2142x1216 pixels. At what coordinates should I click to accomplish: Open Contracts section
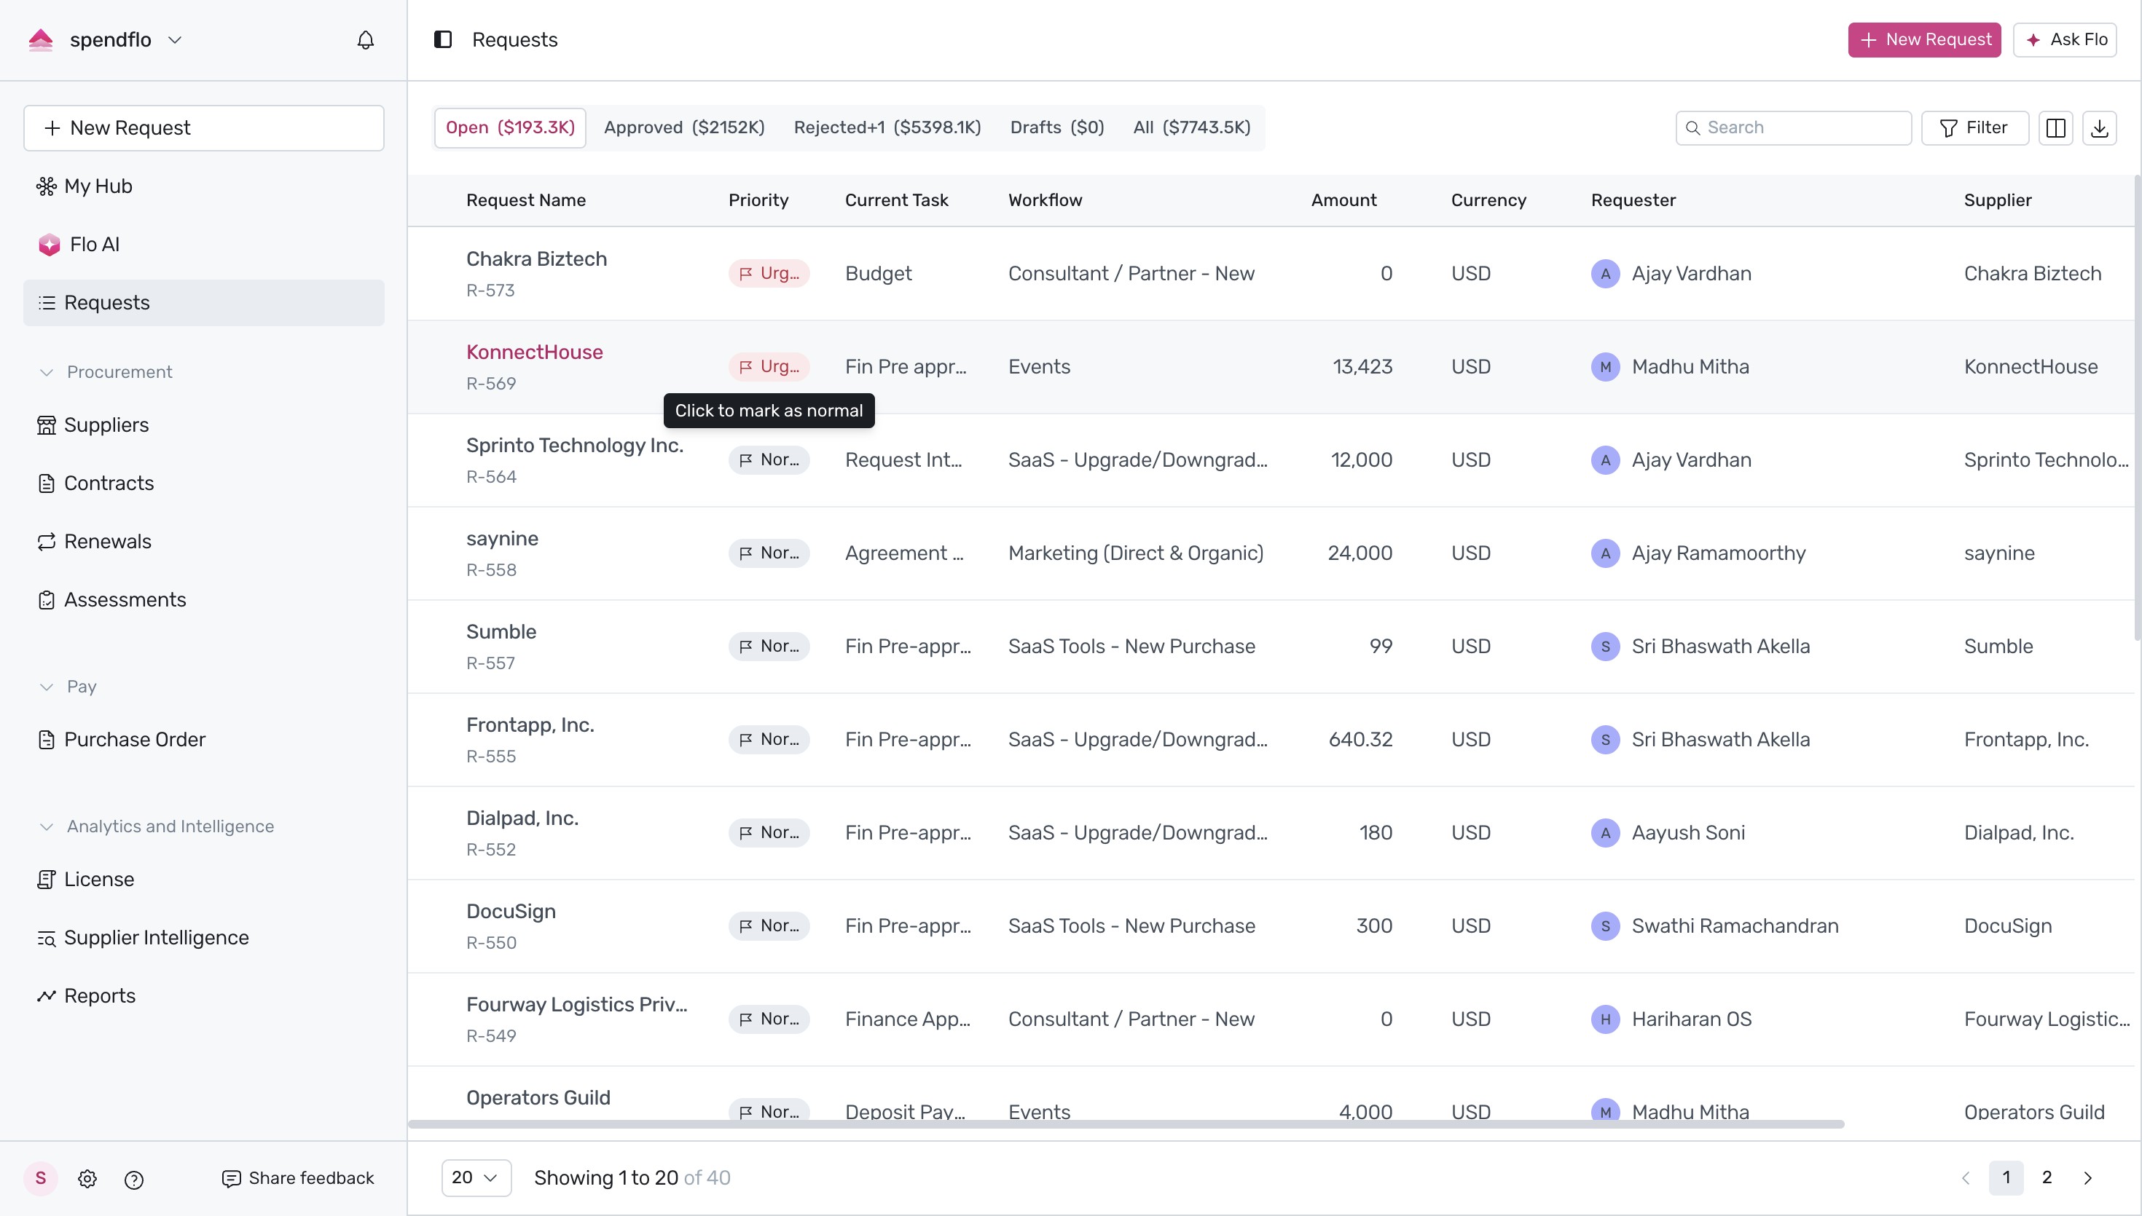pos(204,483)
